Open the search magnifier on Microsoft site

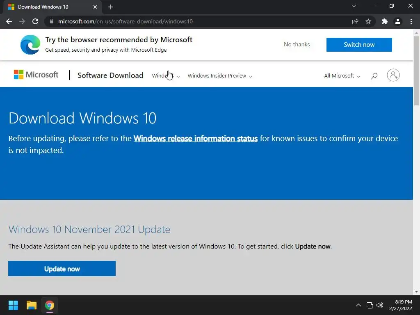[x=374, y=76]
